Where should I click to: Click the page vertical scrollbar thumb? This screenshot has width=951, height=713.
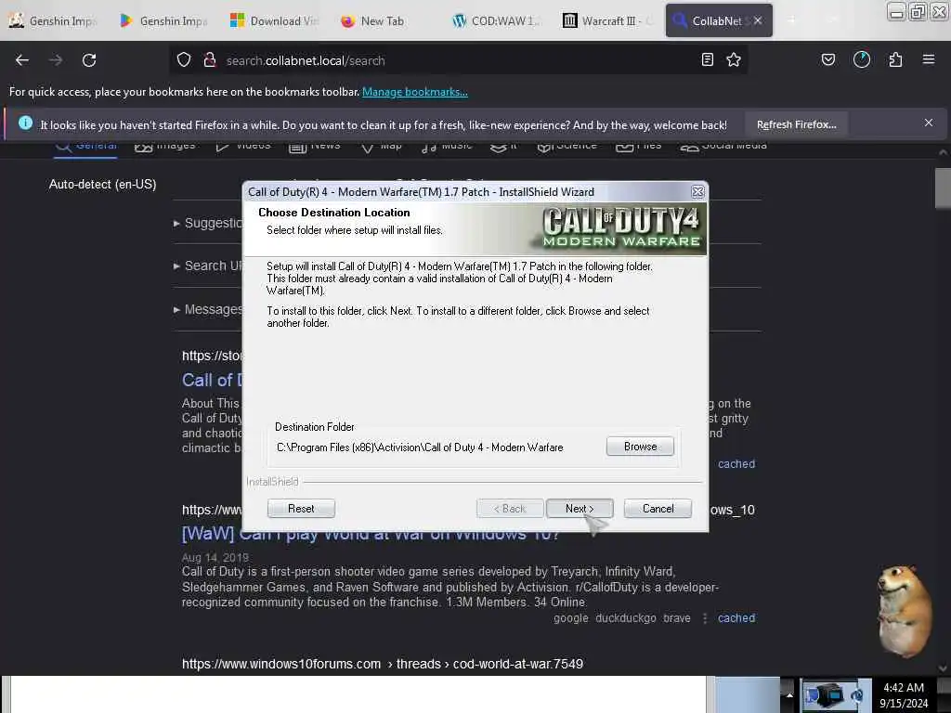point(943,187)
